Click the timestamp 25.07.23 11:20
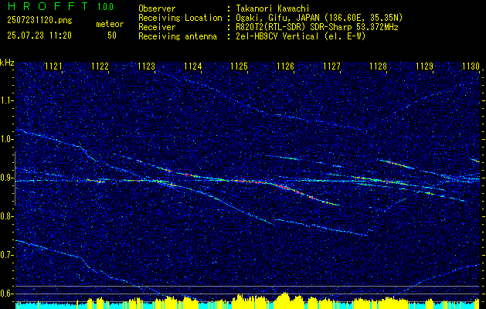Viewport: 486px width, 309px height. click(x=39, y=36)
